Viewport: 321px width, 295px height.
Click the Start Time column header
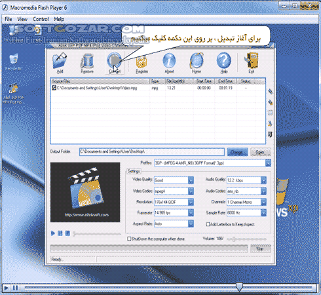[x=204, y=81]
